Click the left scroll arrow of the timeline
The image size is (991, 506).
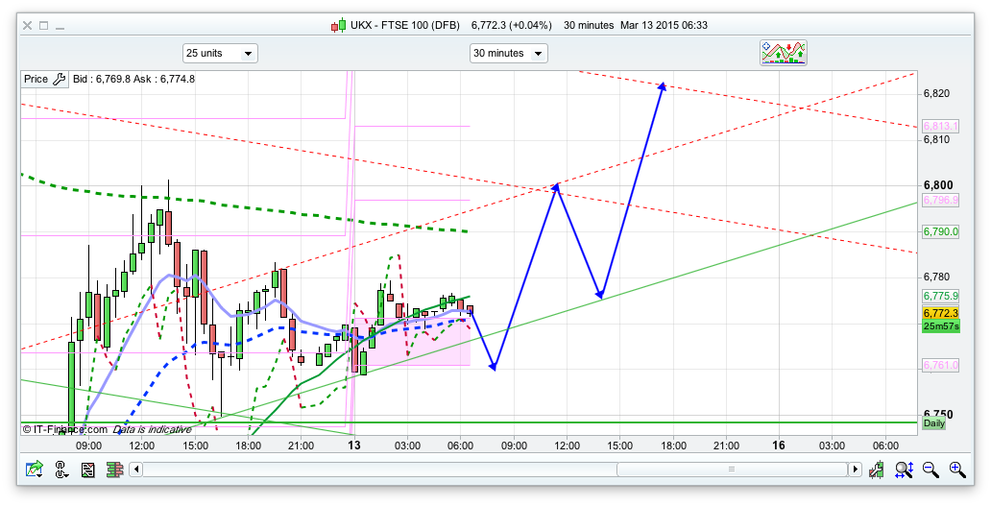point(136,470)
